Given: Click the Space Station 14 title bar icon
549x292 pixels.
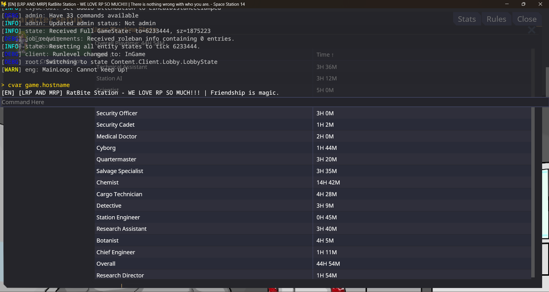Looking at the screenshot, I should click(x=4, y=4).
